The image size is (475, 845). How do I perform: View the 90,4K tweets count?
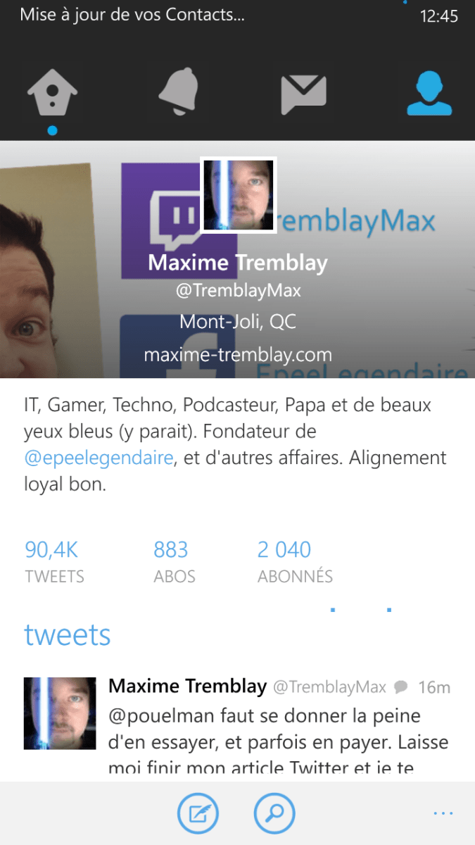click(x=55, y=562)
